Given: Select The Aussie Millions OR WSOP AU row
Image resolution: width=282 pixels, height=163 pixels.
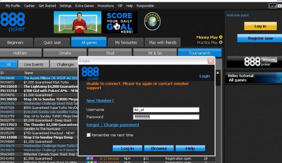Looking at the screenshot, I should 39,78.
